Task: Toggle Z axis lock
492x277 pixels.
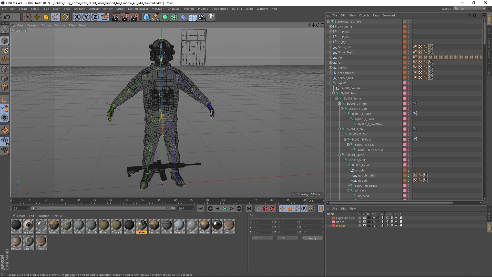Action: pyautogui.click(x=95, y=17)
